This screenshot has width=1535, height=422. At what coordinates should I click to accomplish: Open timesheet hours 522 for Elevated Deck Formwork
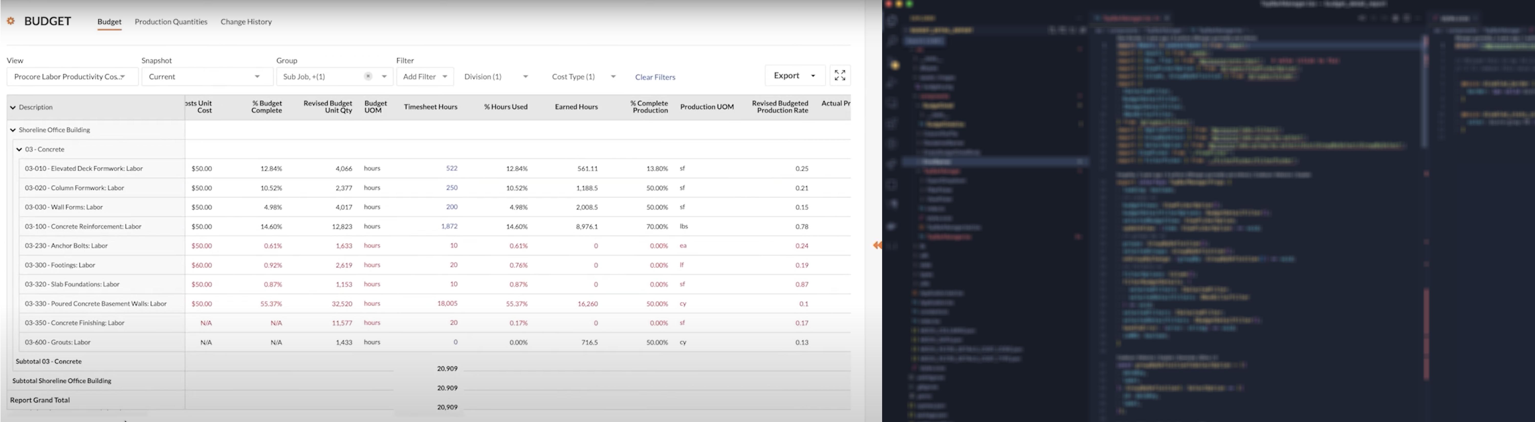point(452,169)
